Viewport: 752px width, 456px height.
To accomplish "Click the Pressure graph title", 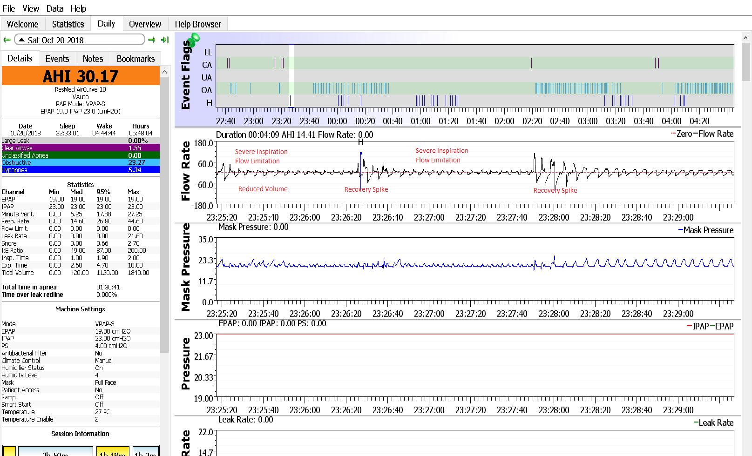I will coord(186,364).
